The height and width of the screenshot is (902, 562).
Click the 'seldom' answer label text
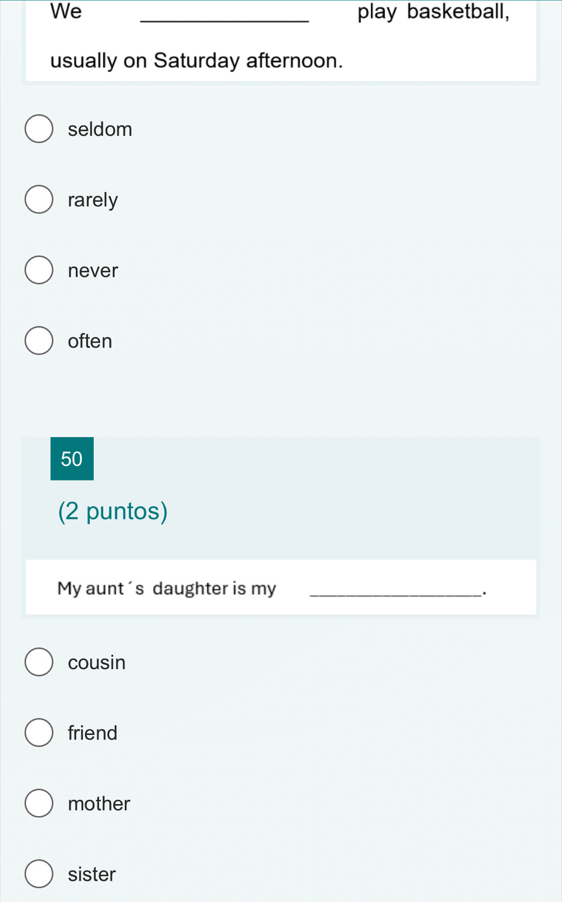(100, 129)
